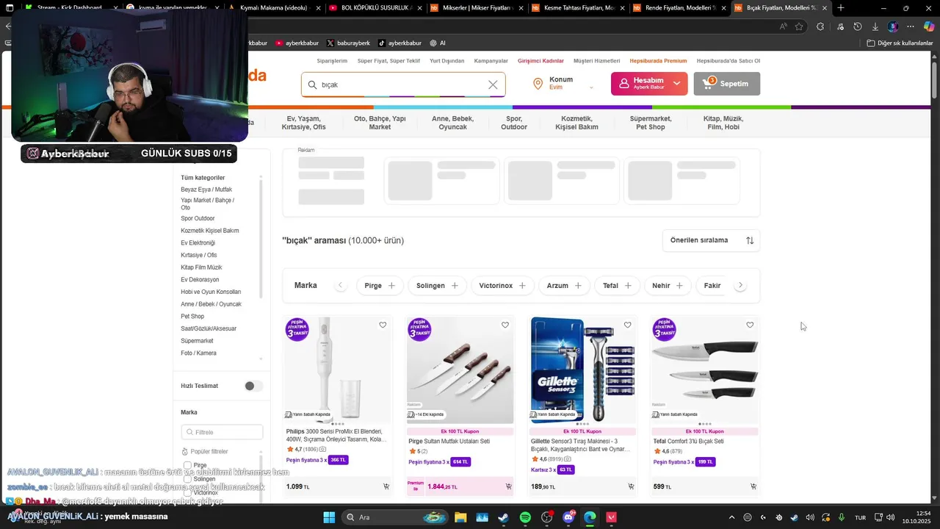Click the microphone icon in the system tray

(x=842, y=517)
